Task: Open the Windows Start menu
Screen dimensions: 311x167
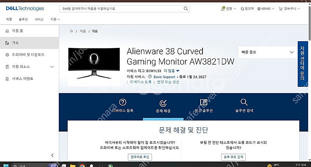Action: (6, 165)
